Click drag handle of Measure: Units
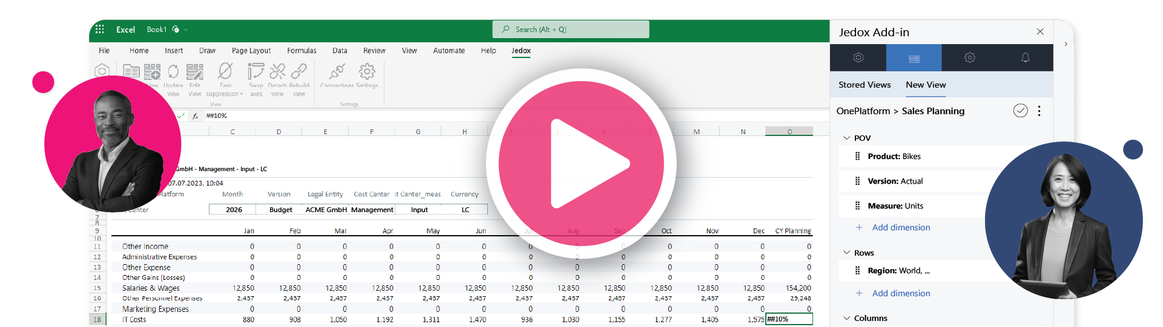This screenshot has width=1163, height=327. [x=857, y=206]
